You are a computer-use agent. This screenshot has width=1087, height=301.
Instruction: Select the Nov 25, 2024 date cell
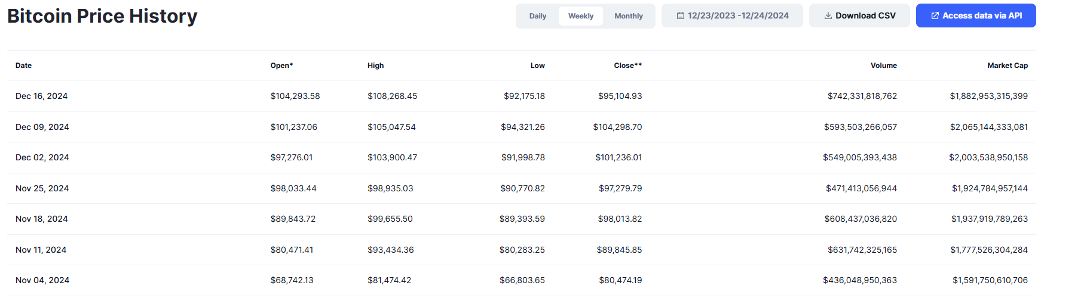click(42, 188)
